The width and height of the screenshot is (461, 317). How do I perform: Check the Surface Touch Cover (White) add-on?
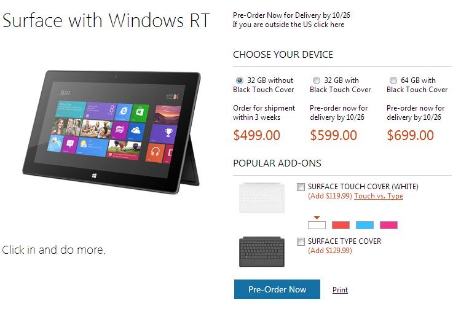301,187
